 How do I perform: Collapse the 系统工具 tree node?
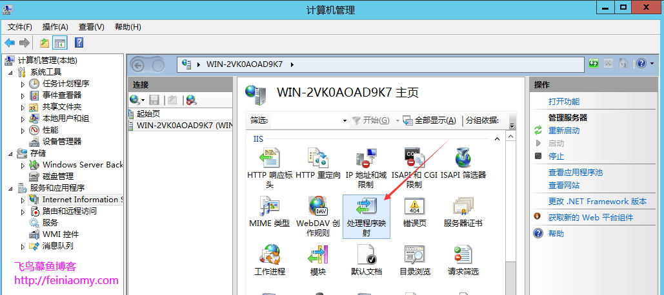10,72
